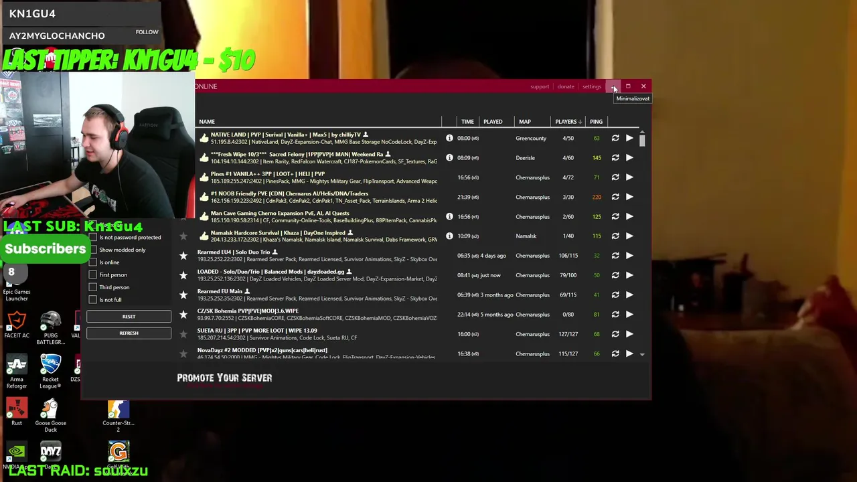Open Goose Goose Duck desktop icon

(50, 416)
